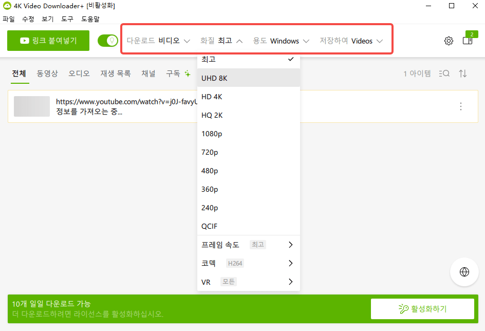This screenshot has width=485, height=331.
Task: Toggle the green smart mode switch
Action: (x=107, y=40)
